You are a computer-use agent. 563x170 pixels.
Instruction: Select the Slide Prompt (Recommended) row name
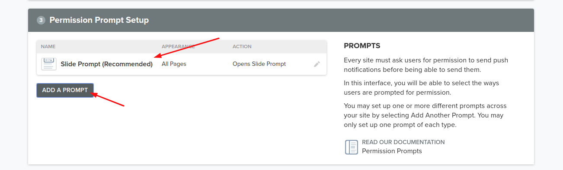pyautogui.click(x=107, y=64)
